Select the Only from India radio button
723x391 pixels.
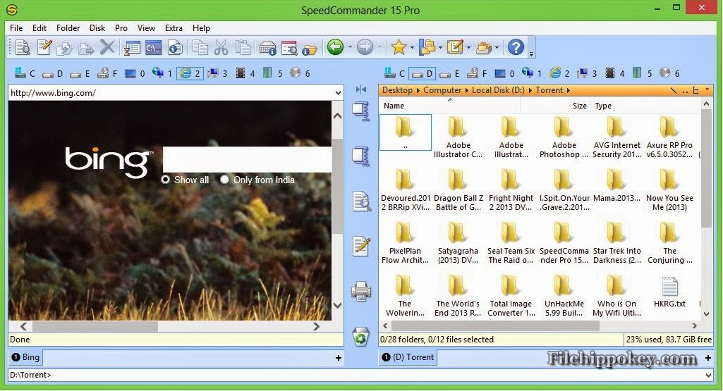[224, 180]
